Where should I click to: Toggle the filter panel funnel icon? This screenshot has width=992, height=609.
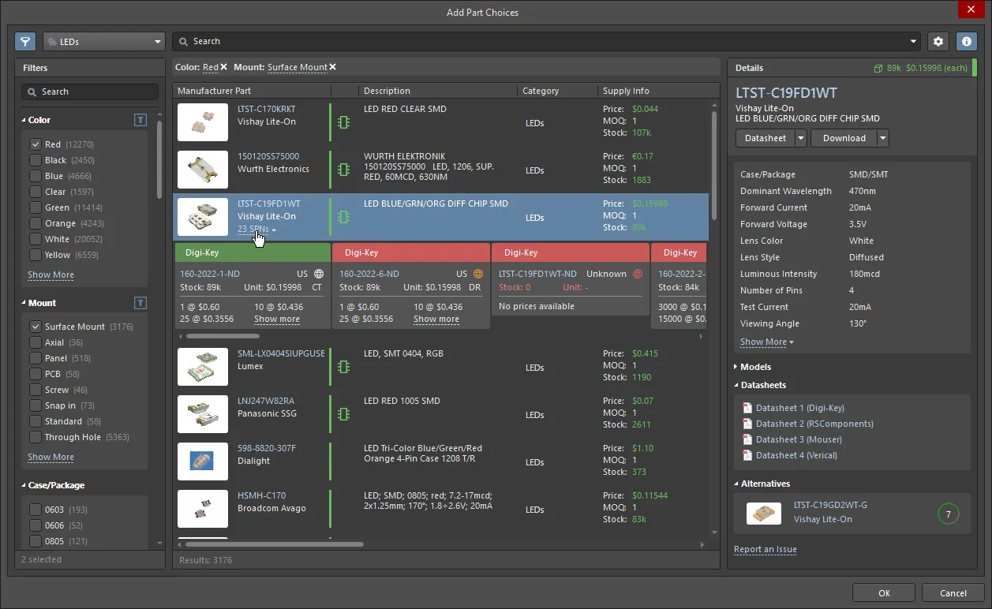click(25, 42)
